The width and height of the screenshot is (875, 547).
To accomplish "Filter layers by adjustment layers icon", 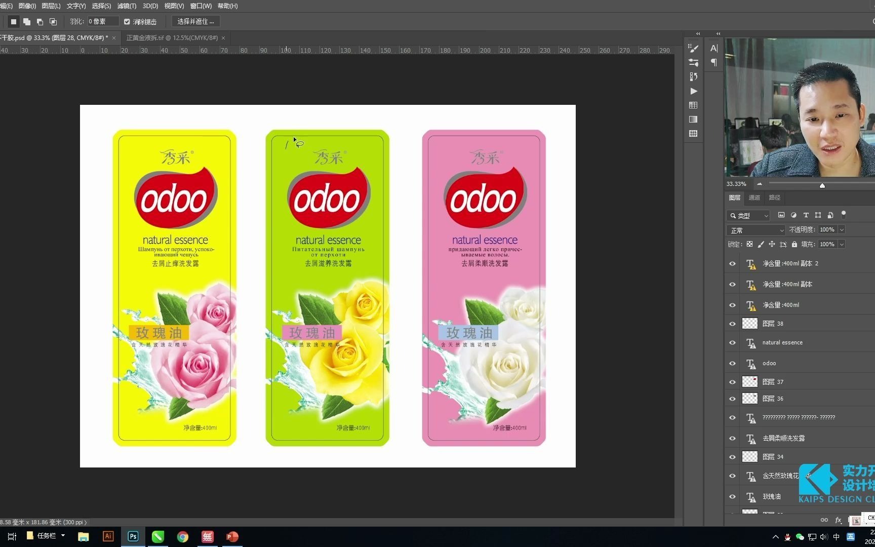I will [793, 215].
